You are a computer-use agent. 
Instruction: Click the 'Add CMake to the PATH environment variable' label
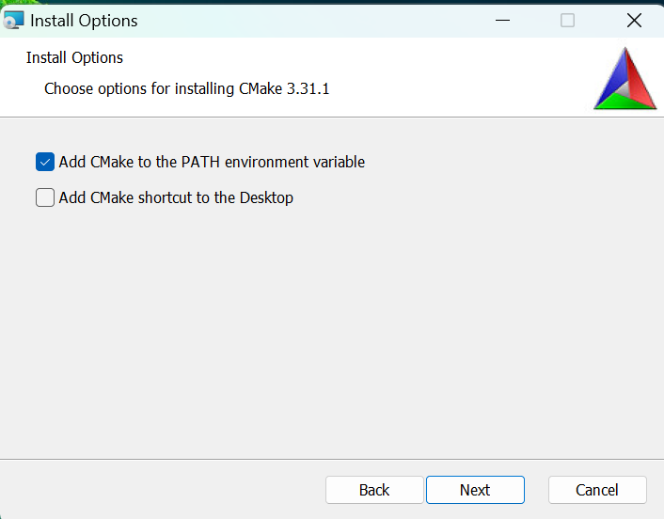pos(212,162)
